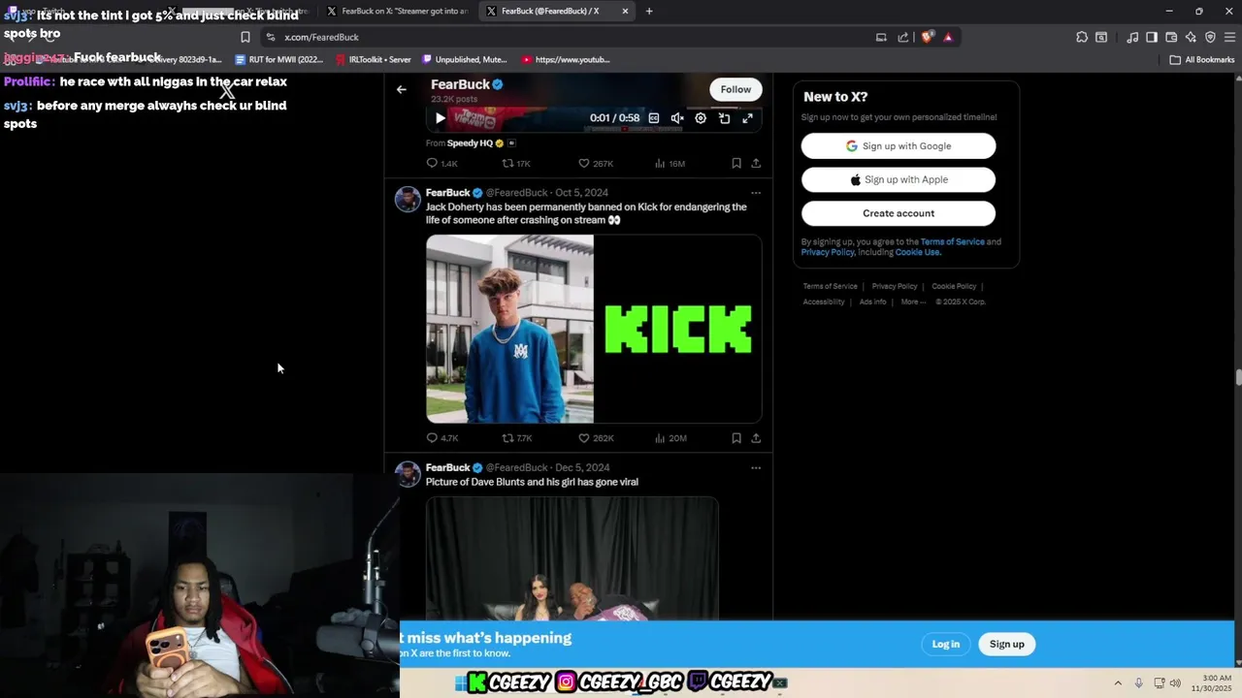
Task: Open the Kick ban image thumbnail
Action: (594, 329)
